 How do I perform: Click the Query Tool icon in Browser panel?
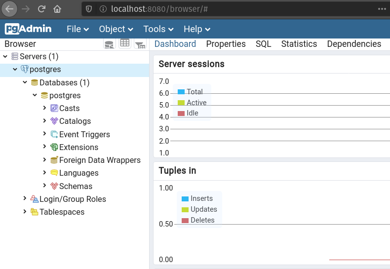pos(109,44)
